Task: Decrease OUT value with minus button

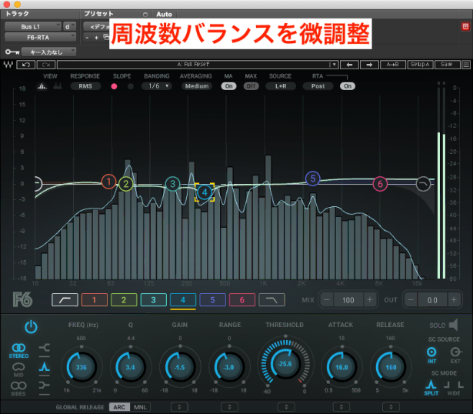Action: 411,300
